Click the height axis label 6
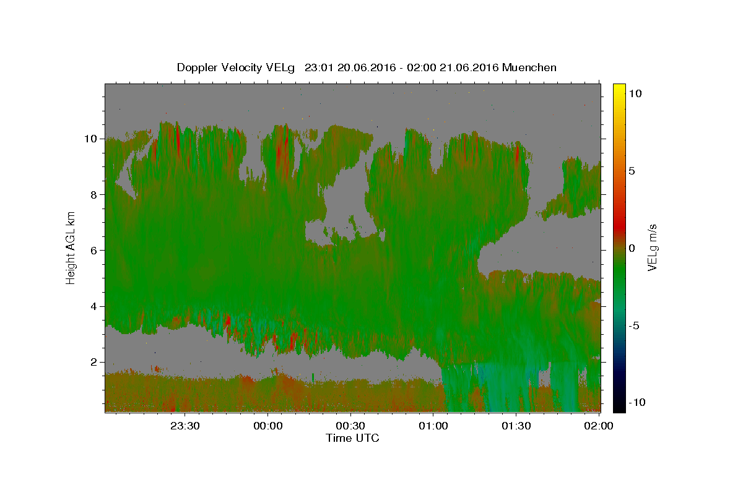The width and height of the screenshot is (743, 495). [x=95, y=251]
